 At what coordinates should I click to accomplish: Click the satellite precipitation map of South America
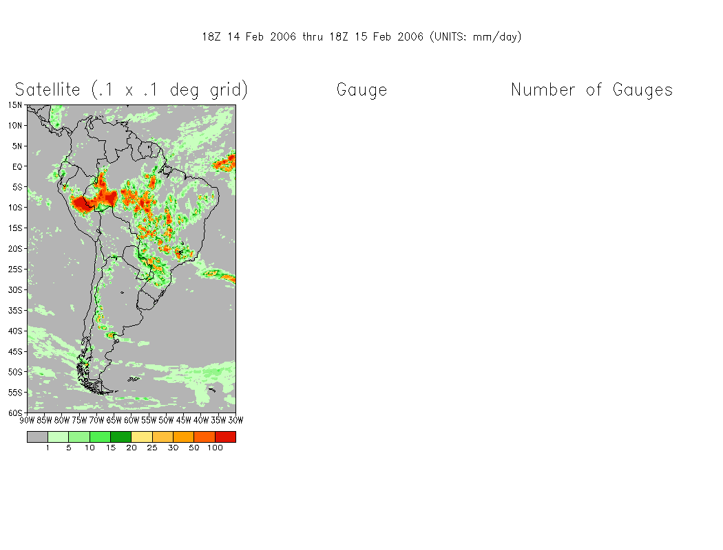[x=132, y=258]
